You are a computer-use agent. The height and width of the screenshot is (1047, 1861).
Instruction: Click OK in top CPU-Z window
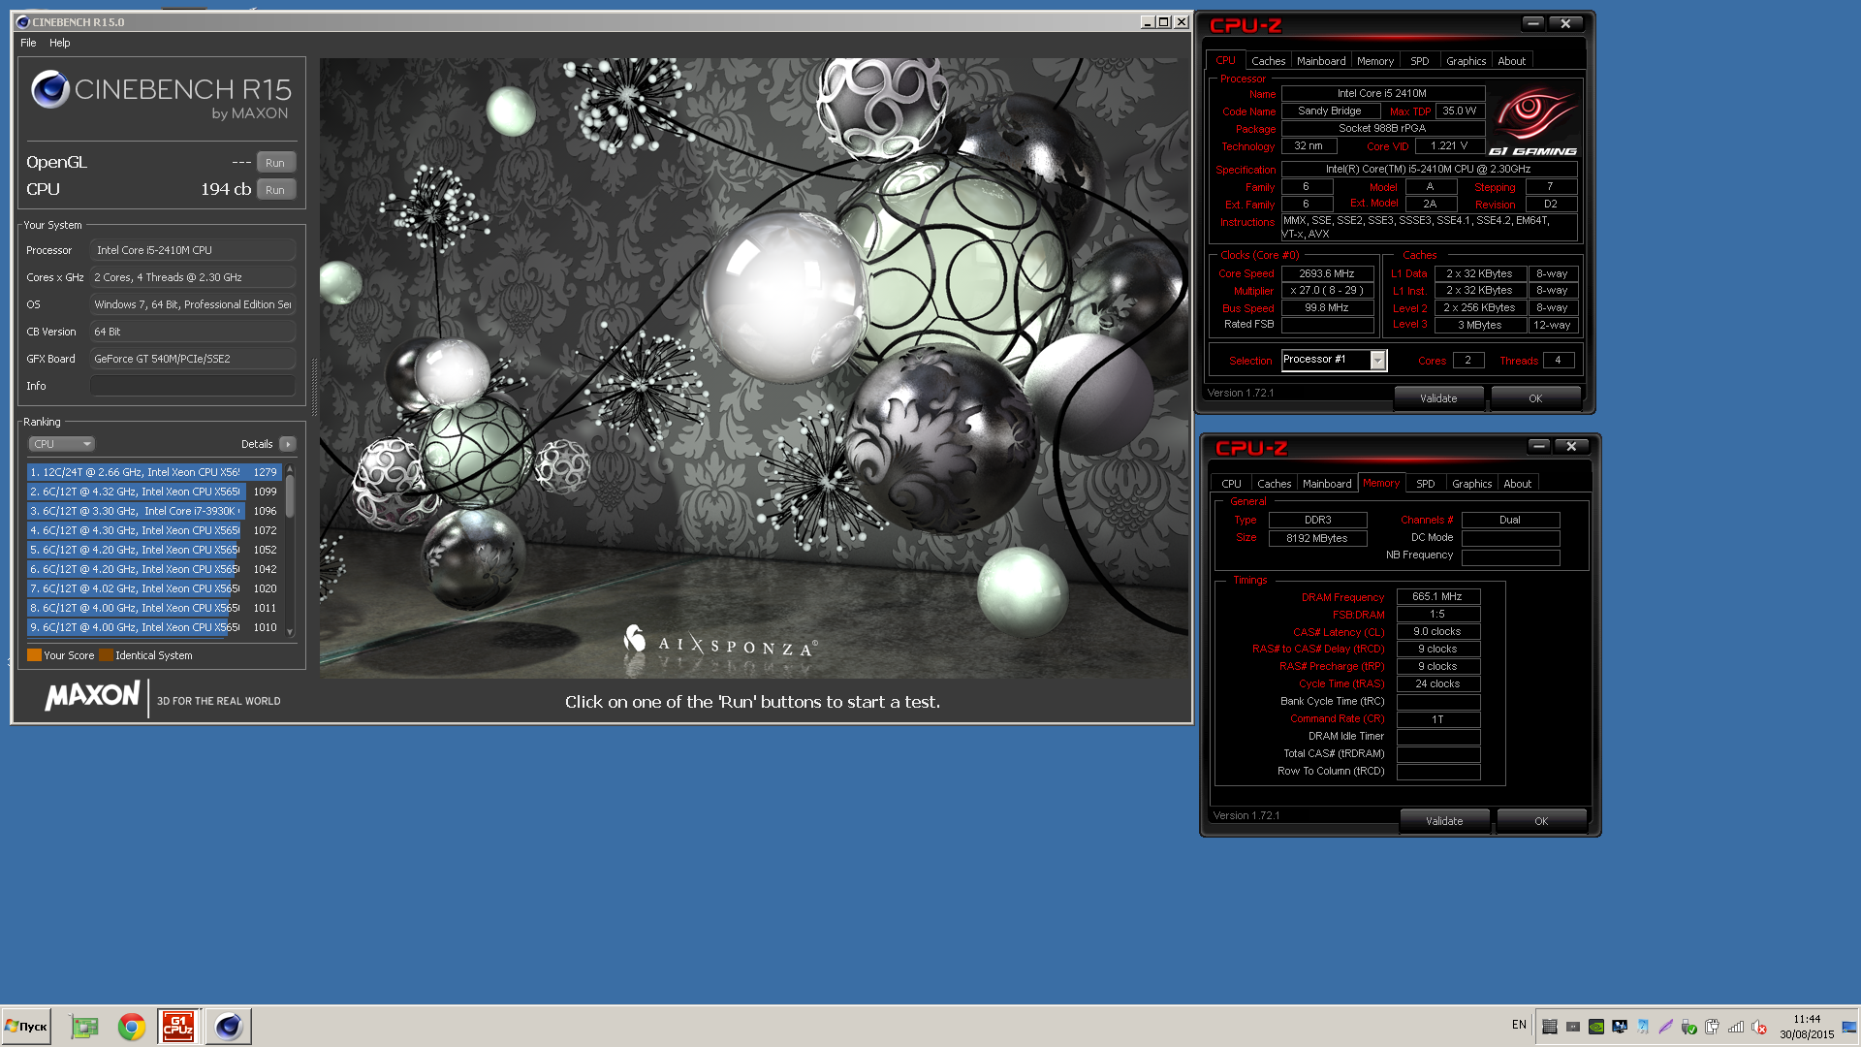click(1535, 398)
